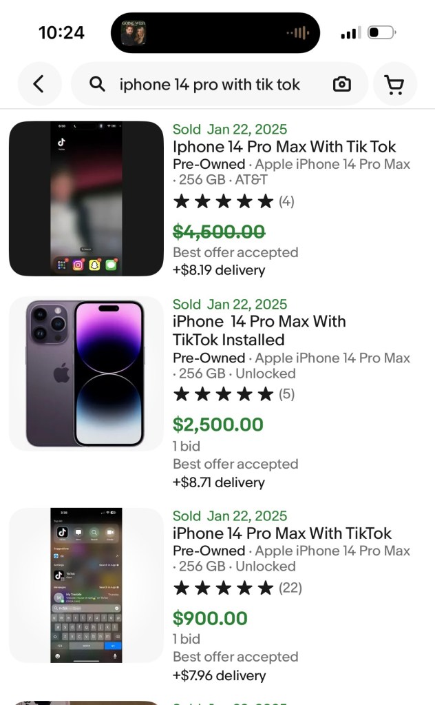The image size is (435, 705).
Task: Open the blurred TikTok phone screenshot thumbnail
Action: click(86, 198)
